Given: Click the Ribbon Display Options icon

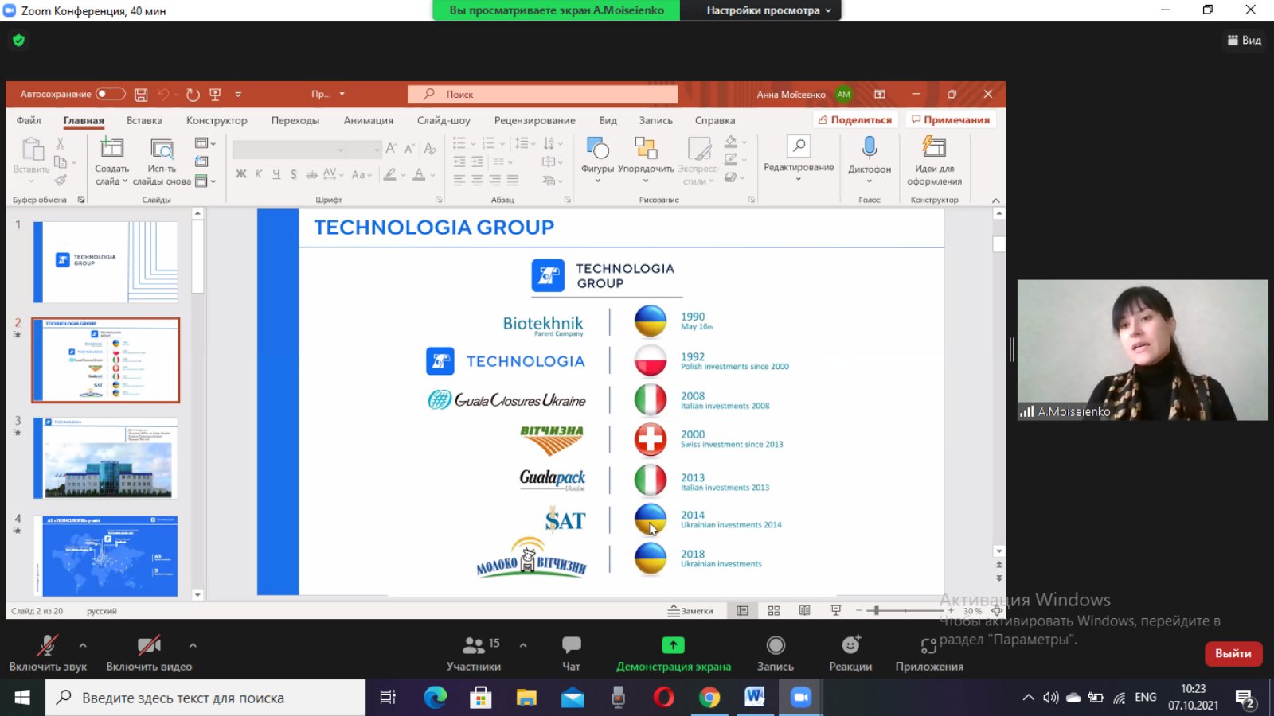Looking at the screenshot, I should click(880, 94).
